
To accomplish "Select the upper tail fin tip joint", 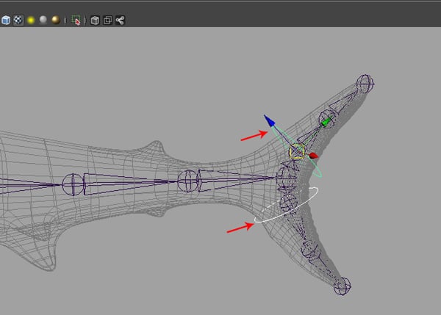I will point(365,84).
